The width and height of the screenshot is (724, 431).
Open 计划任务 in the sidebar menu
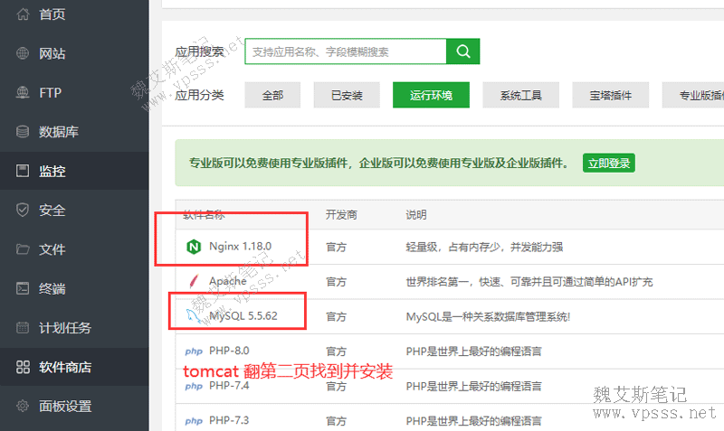[65, 328]
